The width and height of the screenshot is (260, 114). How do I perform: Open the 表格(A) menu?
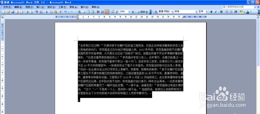pyautogui.click(x=74, y=7)
